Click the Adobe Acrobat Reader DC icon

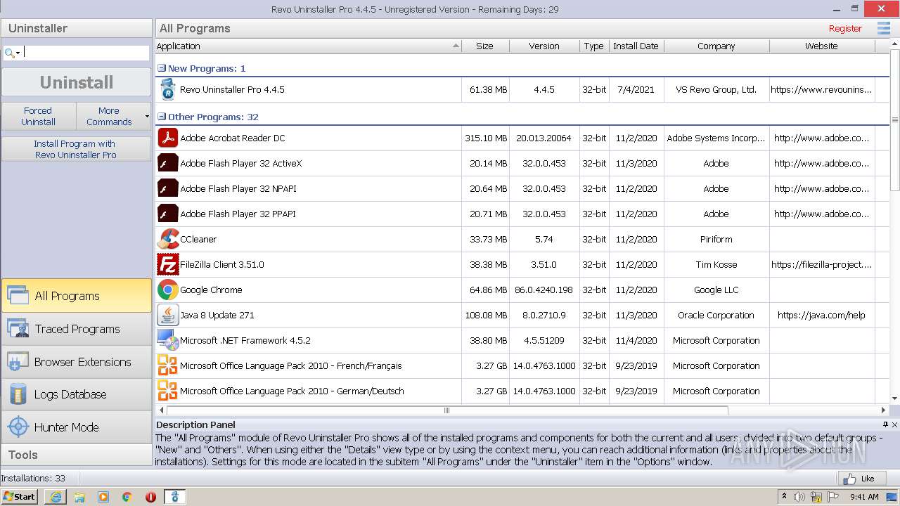(x=167, y=138)
